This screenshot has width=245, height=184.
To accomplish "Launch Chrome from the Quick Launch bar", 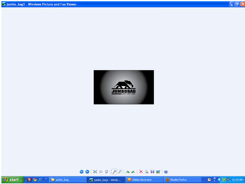I will [x=35, y=180].
